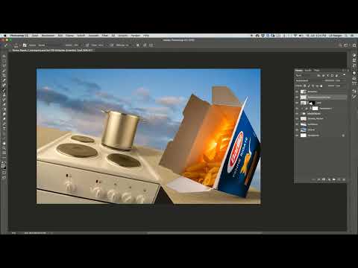The height and width of the screenshot is (268, 358).
Task: Create a new layer icon
Action: tap(339, 179)
